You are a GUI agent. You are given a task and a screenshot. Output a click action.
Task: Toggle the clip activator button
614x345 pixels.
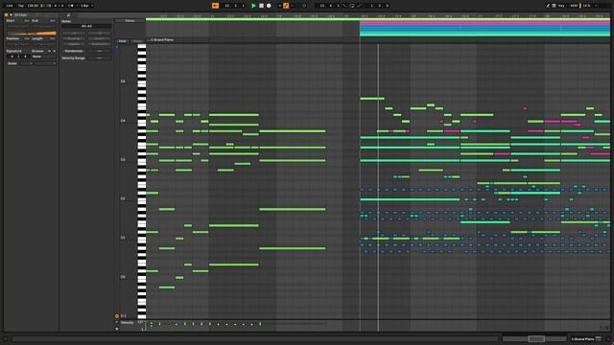tap(7, 15)
